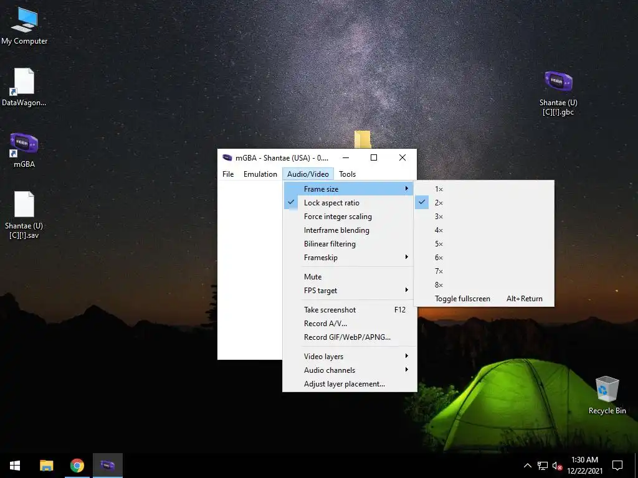Enable Interframe blending

(x=348, y=230)
